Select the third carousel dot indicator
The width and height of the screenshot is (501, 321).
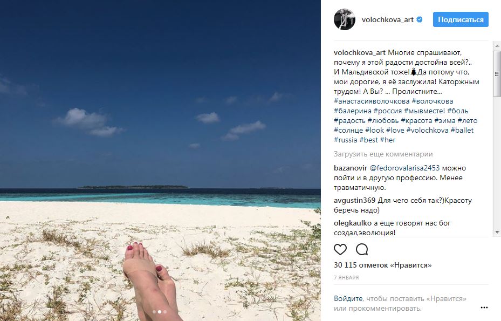tap(165, 312)
